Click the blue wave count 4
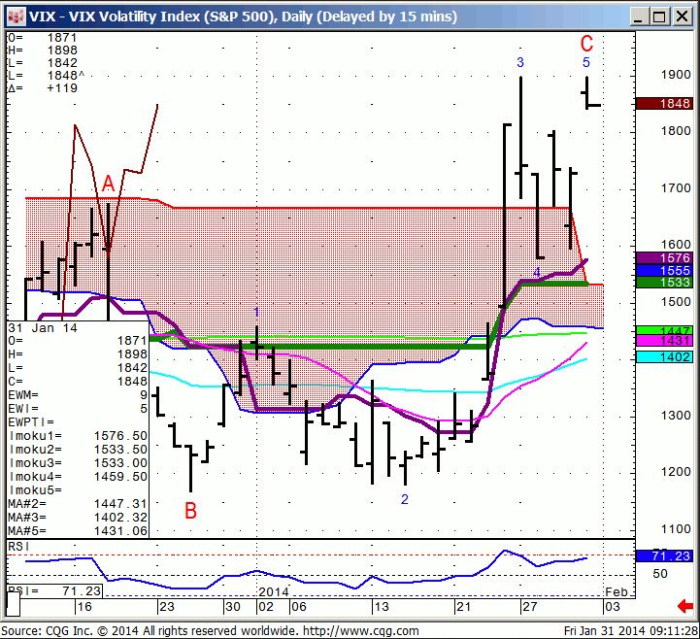The width and height of the screenshot is (700, 639). click(537, 272)
